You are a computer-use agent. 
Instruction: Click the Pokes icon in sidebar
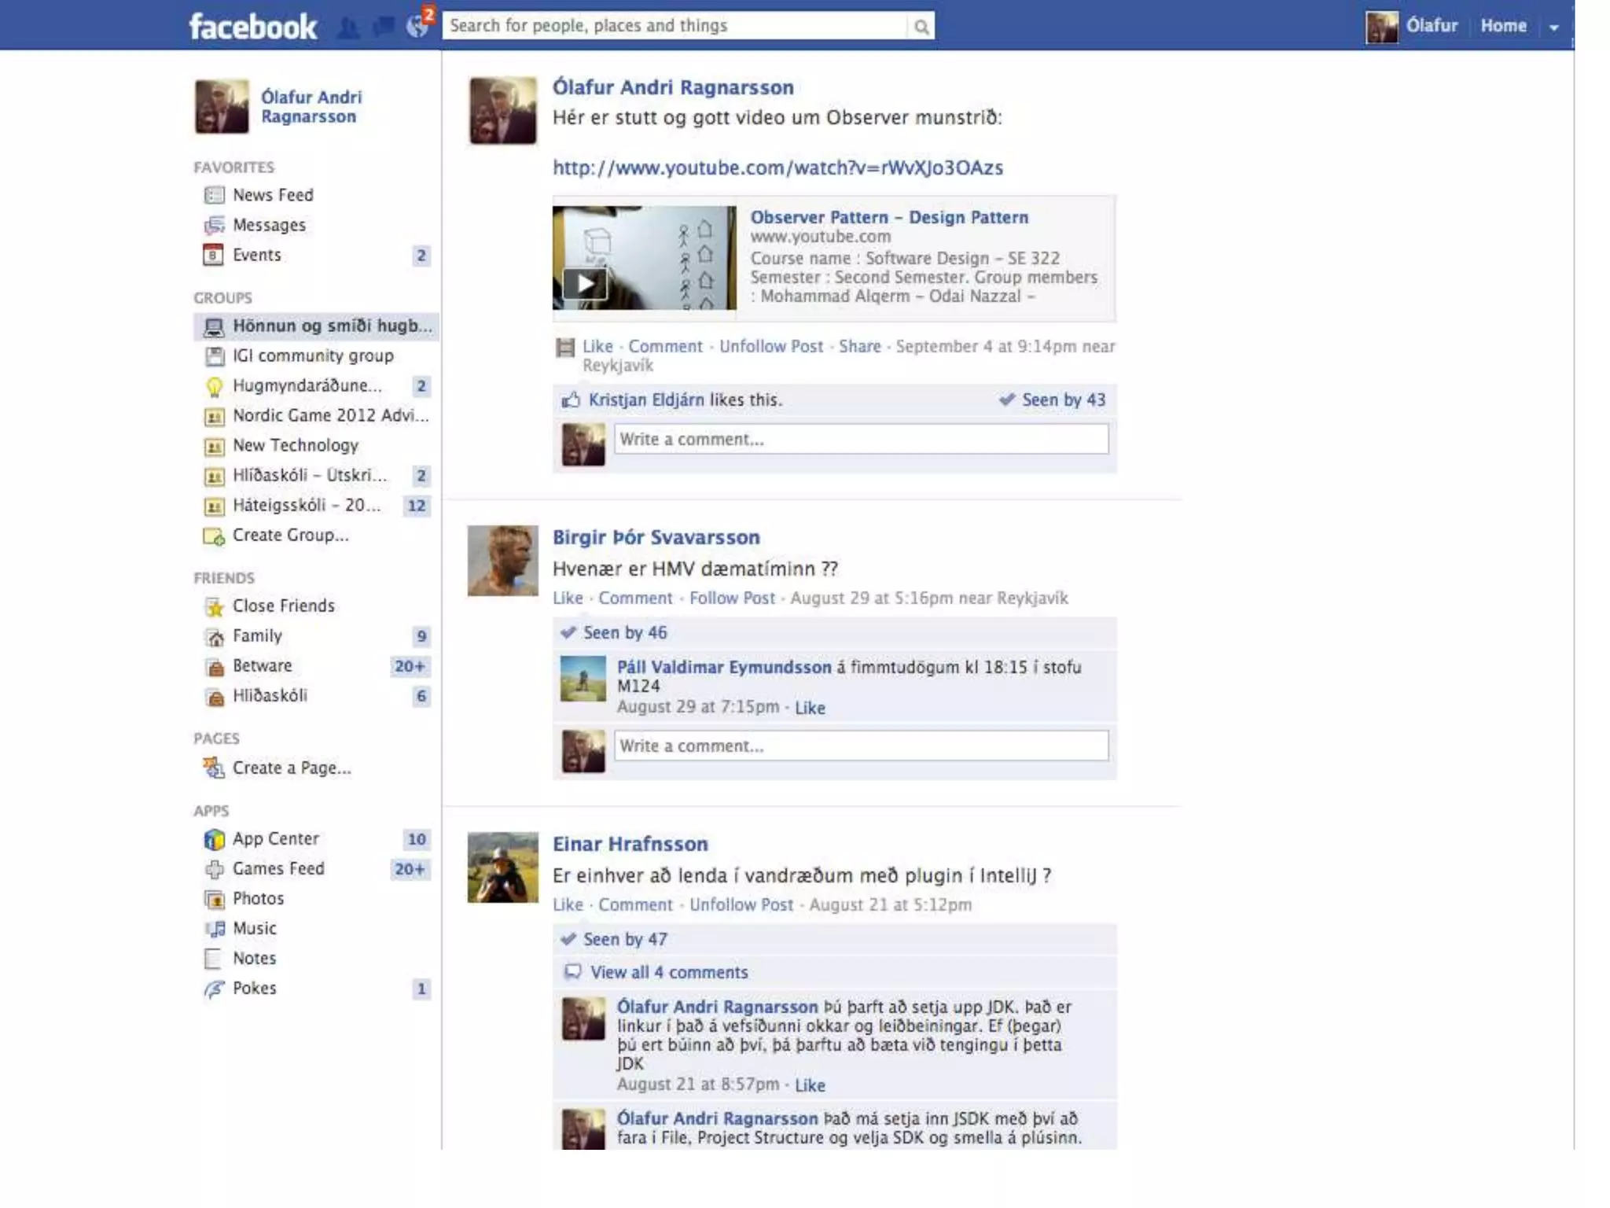[214, 989]
